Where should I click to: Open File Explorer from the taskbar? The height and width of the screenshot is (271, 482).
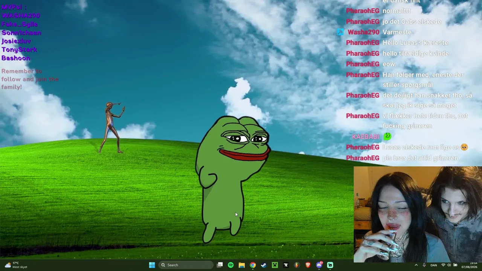click(x=242, y=265)
